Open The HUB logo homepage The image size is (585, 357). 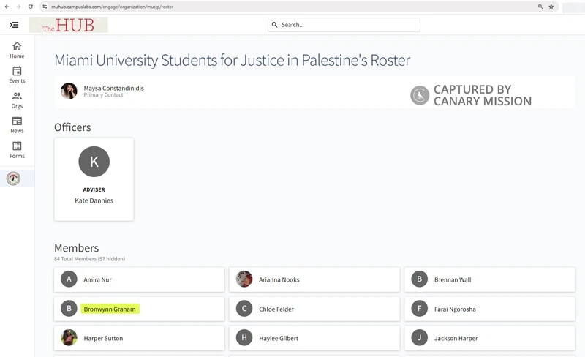click(x=69, y=25)
